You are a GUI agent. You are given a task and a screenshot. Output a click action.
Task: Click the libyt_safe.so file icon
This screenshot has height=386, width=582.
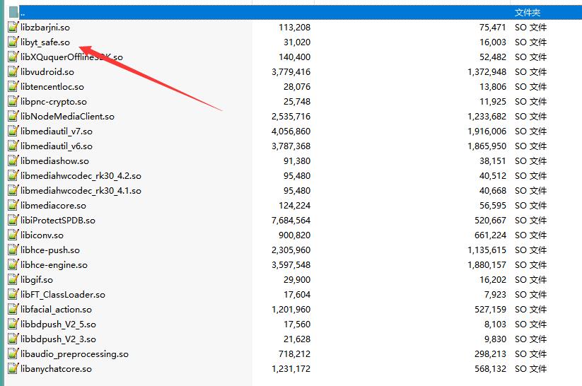click(12, 42)
